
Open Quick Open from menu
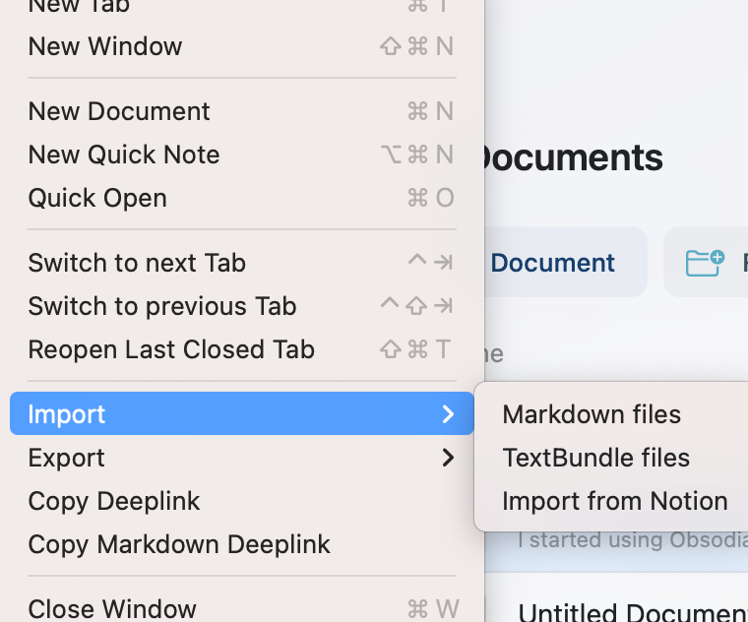tap(97, 198)
